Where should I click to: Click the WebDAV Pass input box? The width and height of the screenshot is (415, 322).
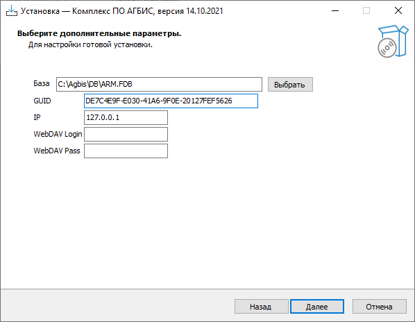[x=126, y=151]
